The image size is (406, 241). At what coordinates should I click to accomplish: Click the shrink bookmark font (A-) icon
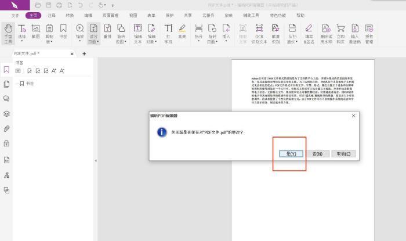(x=62, y=71)
